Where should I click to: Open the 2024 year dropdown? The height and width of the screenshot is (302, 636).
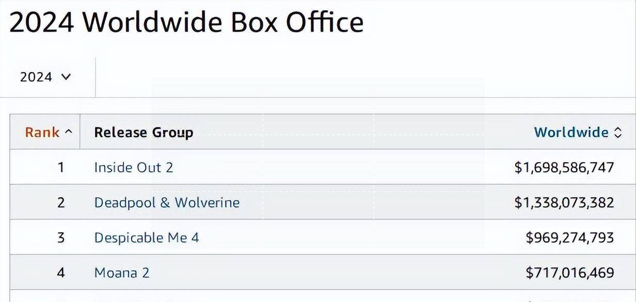pos(45,77)
